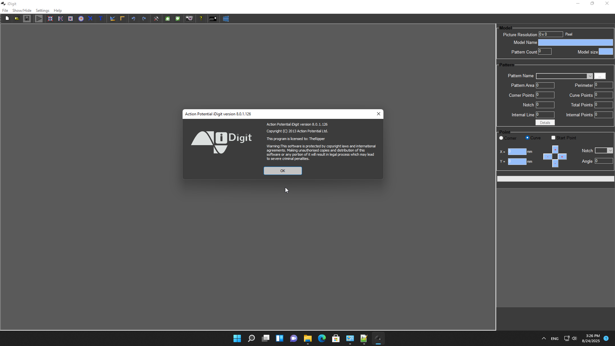Select the Corner radio button
This screenshot has width=615, height=346.
(x=501, y=138)
